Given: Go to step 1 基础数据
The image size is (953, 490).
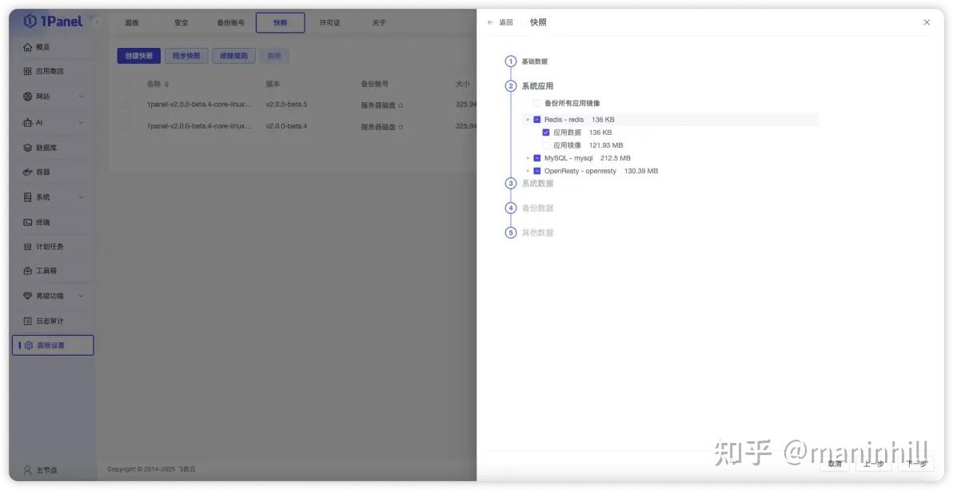Looking at the screenshot, I should [x=526, y=62].
